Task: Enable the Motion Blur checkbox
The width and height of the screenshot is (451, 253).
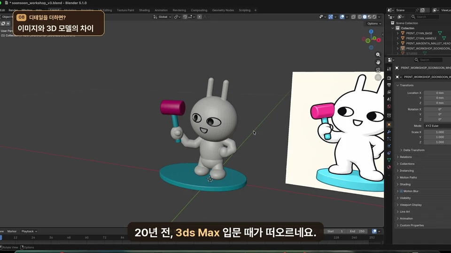Action: click(401, 191)
